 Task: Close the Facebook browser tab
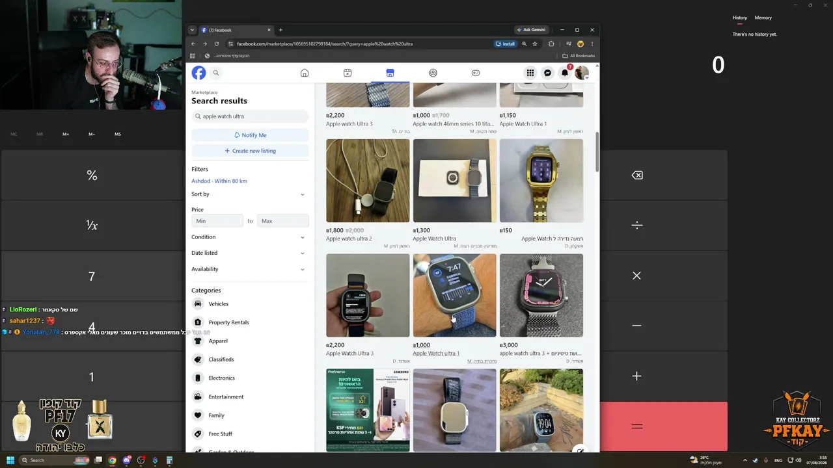click(x=269, y=30)
